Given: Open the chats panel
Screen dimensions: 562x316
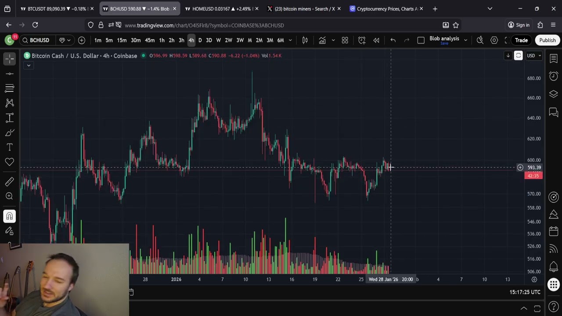Looking at the screenshot, I should tap(554, 113).
